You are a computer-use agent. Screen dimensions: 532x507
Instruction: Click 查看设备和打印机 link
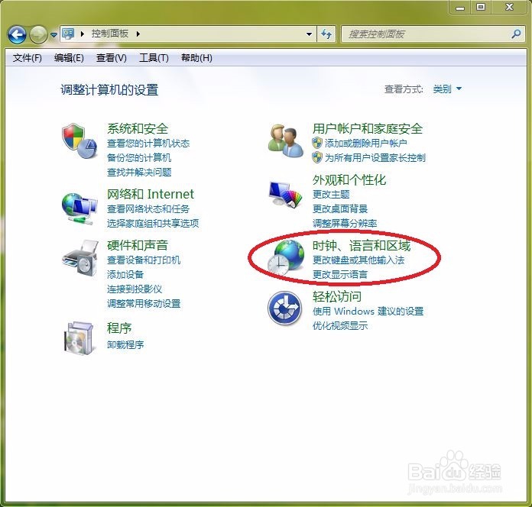(144, 260)
